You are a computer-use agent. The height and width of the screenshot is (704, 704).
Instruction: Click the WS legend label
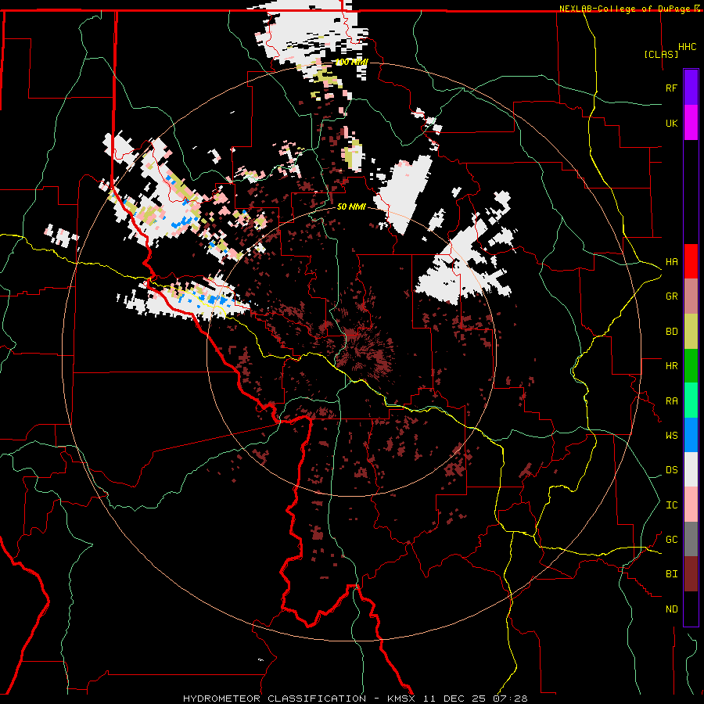pyautogui.click(x=671, y=436)
